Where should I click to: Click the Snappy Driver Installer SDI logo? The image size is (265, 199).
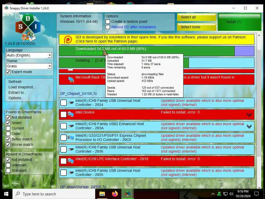28,27
